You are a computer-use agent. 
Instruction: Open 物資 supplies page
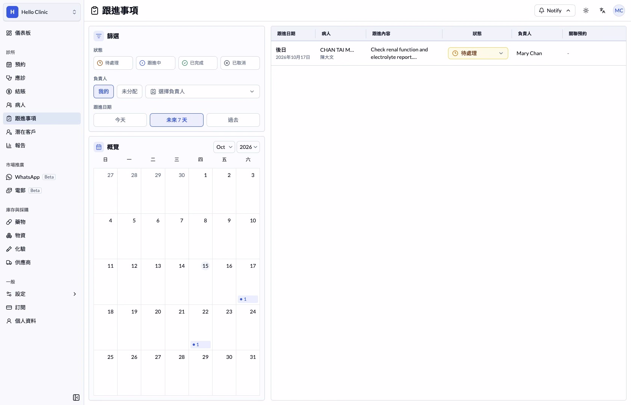[x=42, y=235]
